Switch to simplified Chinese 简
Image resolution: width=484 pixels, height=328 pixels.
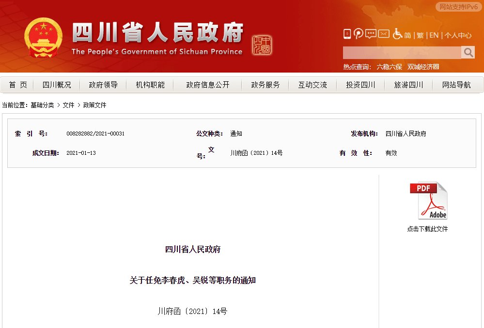point(407,35)
